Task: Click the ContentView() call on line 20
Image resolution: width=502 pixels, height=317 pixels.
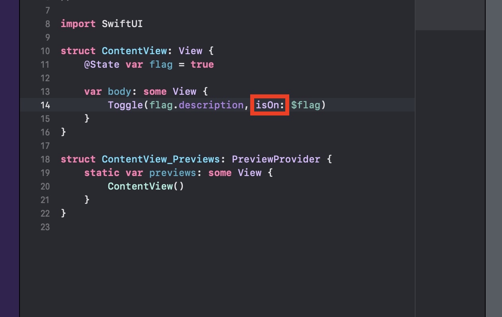Action: (x=146, y=186)
